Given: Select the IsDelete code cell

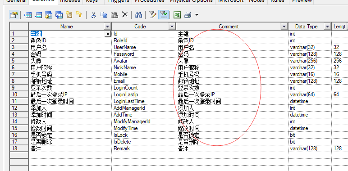Looking at the screenshot, I should 144,142.
